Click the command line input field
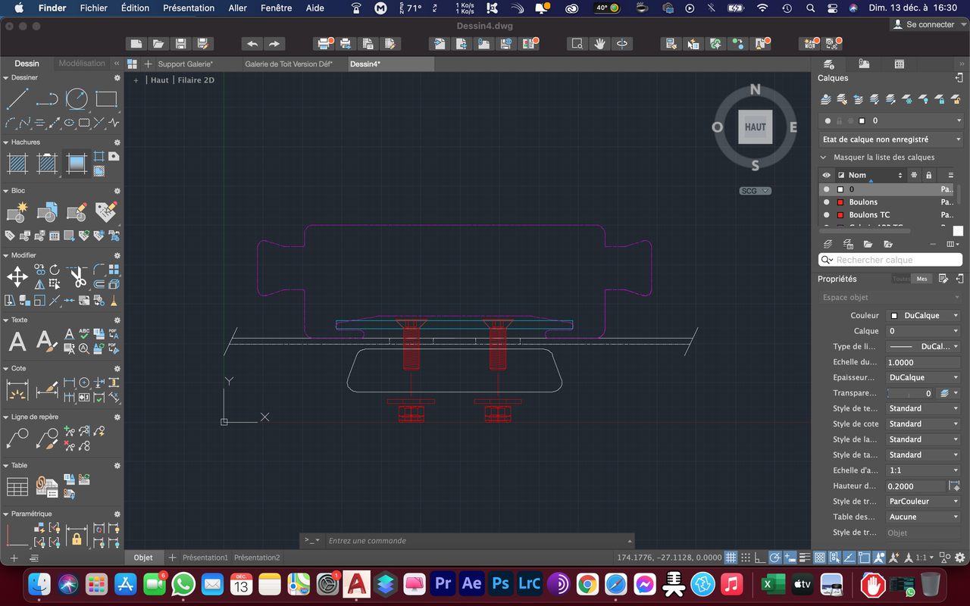The image size is (970, 606). click(475, 541)
